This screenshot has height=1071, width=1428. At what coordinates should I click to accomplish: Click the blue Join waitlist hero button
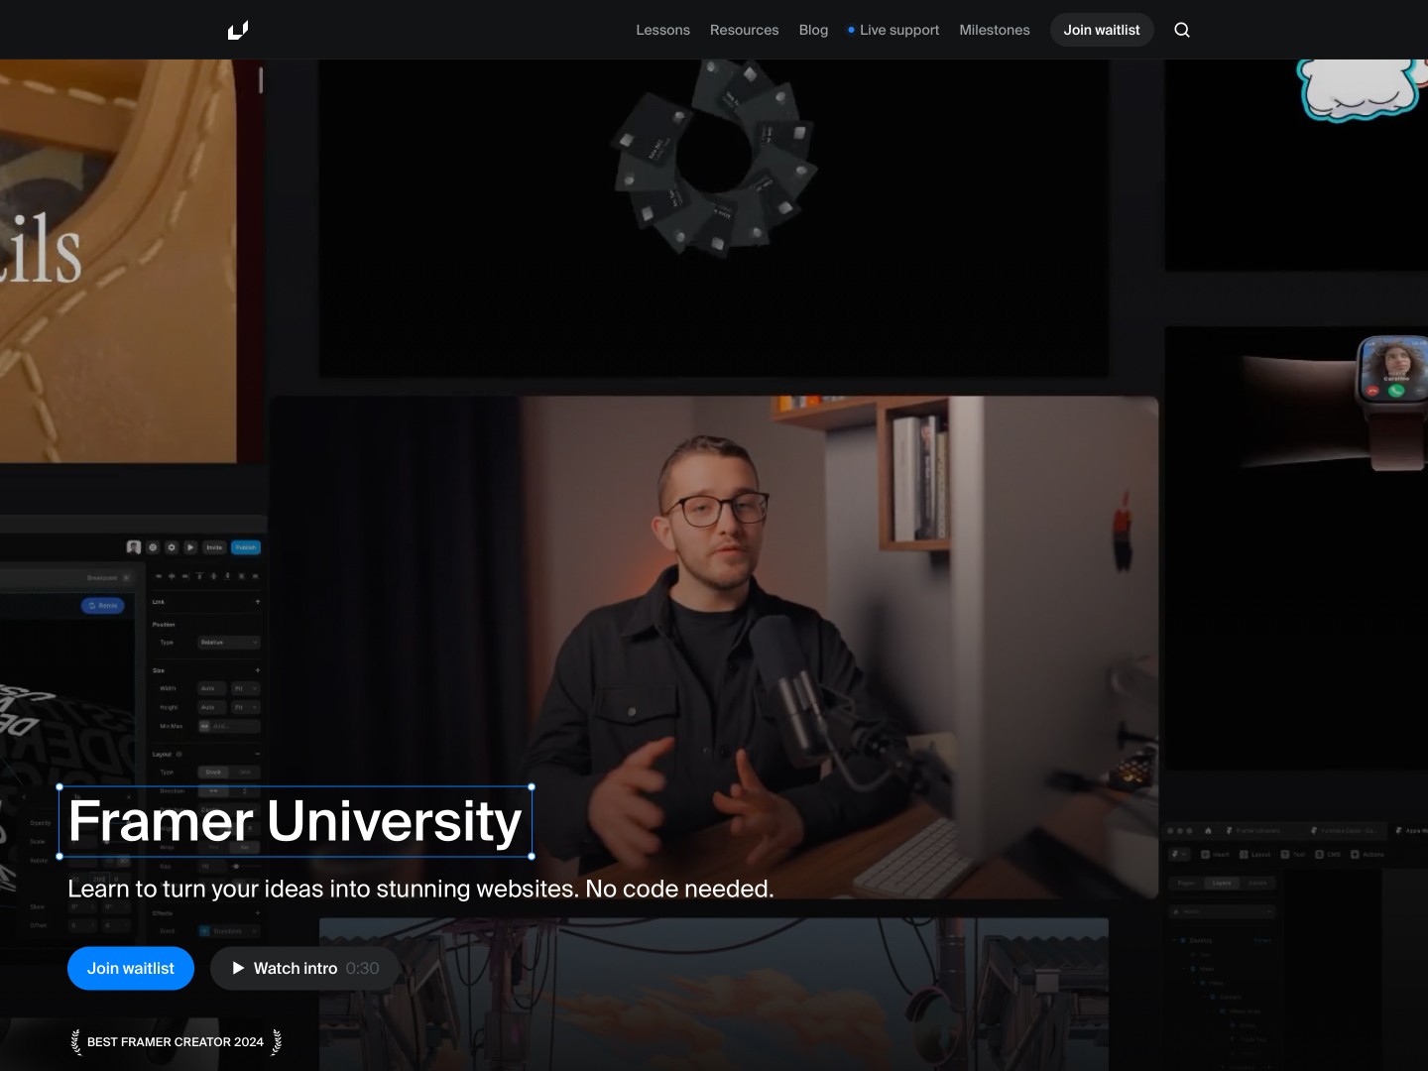coord(131,968)
